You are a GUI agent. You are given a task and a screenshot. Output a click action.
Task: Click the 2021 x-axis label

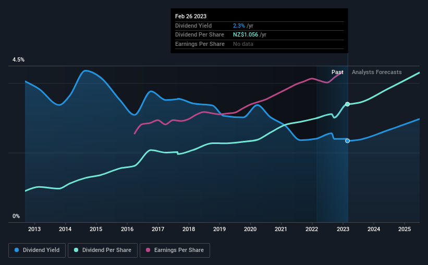pos(281,229)
